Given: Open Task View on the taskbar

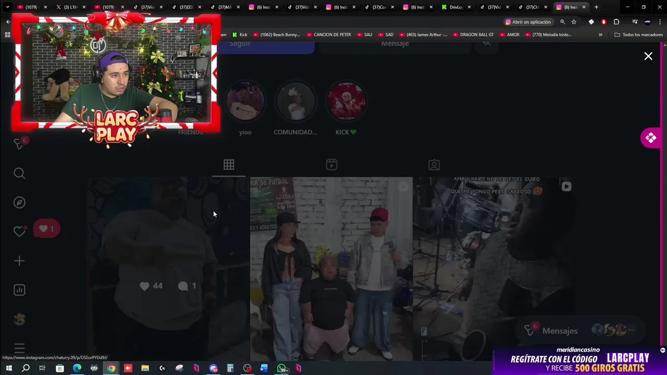Looking at the screenshot, I should click(x=42, y=368).
